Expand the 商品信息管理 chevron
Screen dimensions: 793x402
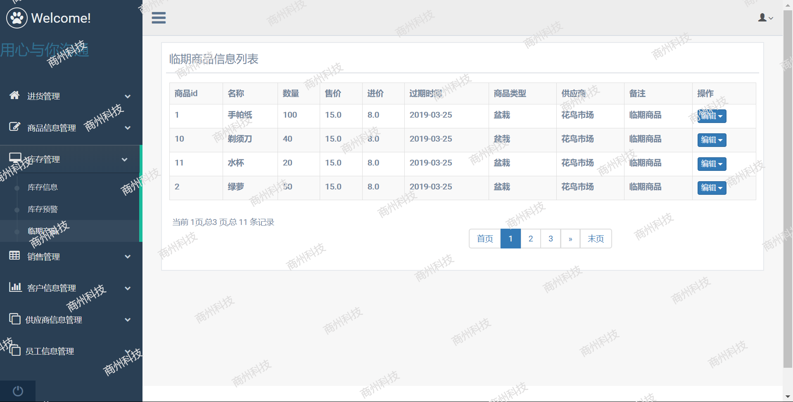[x=128, y=128]
